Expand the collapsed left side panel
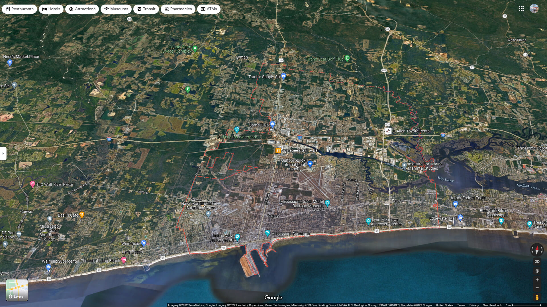Screen dimensions: 547x307 [3, 153]
